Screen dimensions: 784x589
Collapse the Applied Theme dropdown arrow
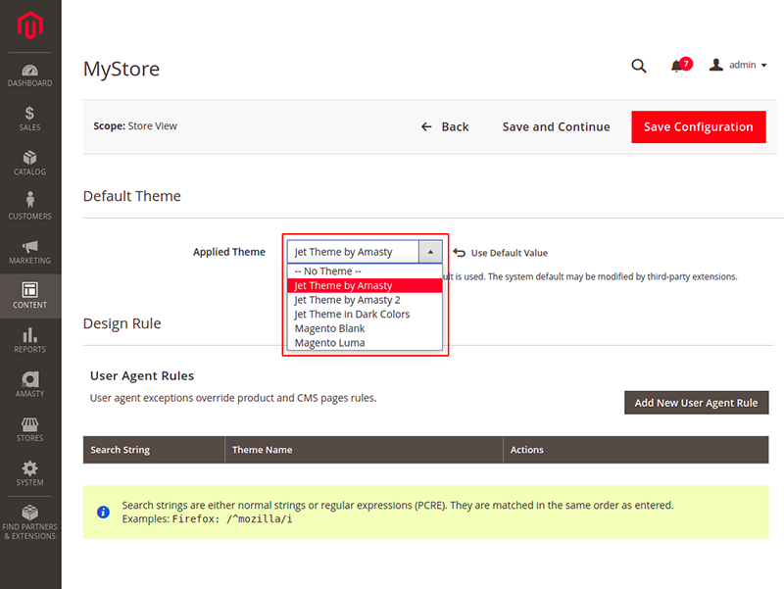coord(430,252)
